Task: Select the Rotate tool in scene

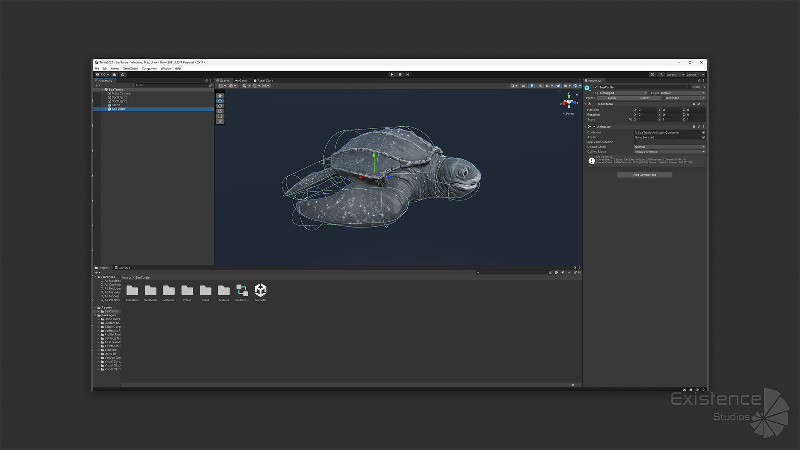Action: point(220,106)
